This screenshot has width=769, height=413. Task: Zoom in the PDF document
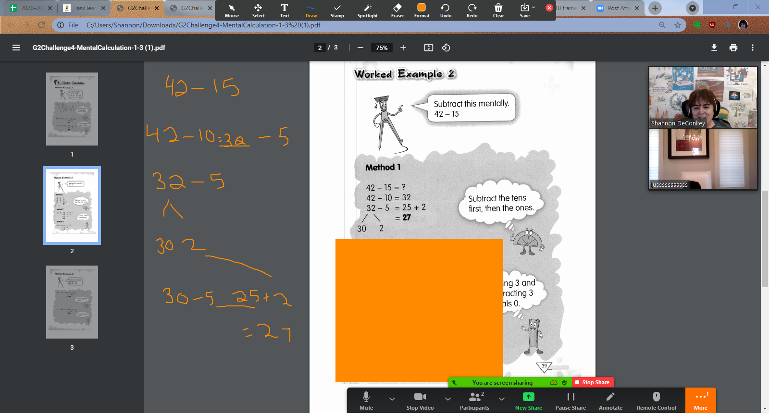(x=403, y=48)
